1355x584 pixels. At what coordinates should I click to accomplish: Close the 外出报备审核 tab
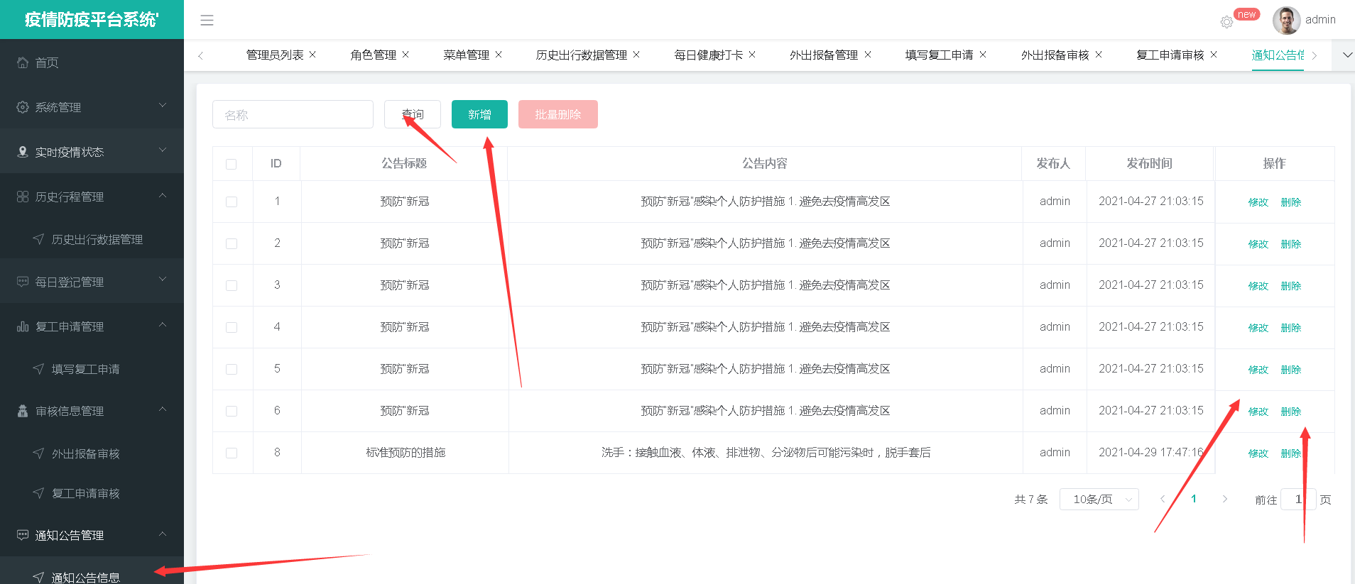click(x=1099, y=55)
